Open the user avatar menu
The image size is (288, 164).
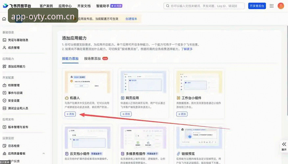coord(281,6)
